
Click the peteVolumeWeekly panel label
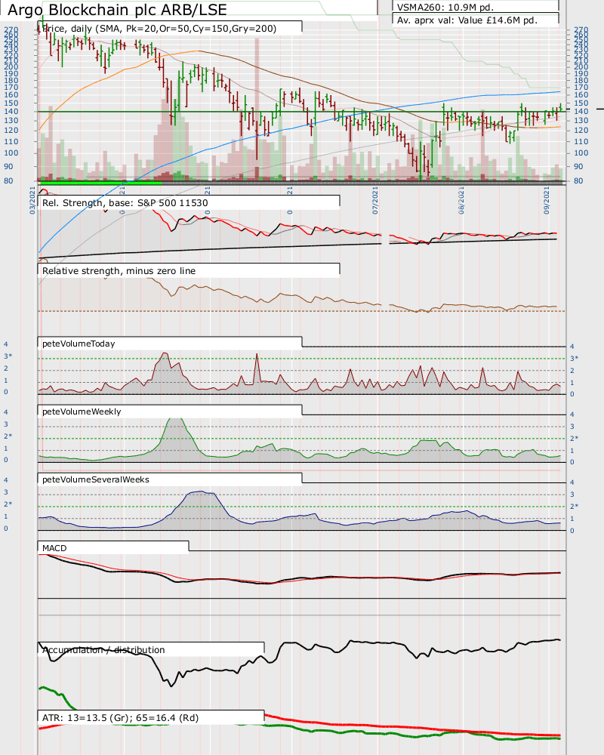pos(170,411)
